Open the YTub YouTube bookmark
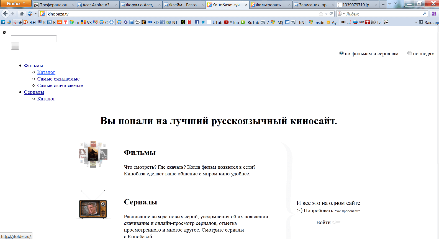This screenshot has height=239, width=439. tap(232, 22)
